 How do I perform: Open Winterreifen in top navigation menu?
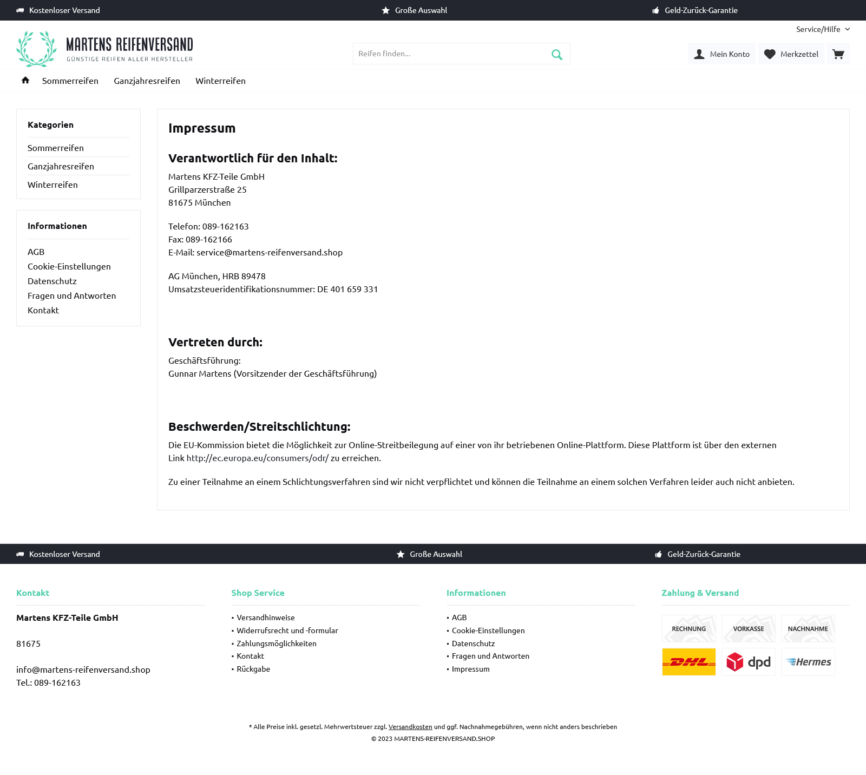tap(220, 81)
